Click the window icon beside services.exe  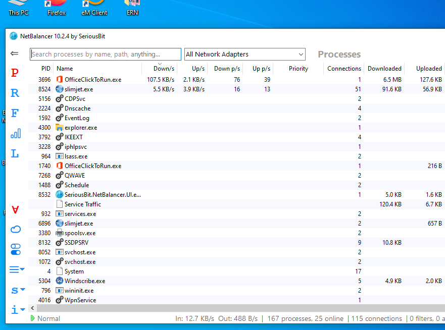pyautogui.click(x=59, y=214)
